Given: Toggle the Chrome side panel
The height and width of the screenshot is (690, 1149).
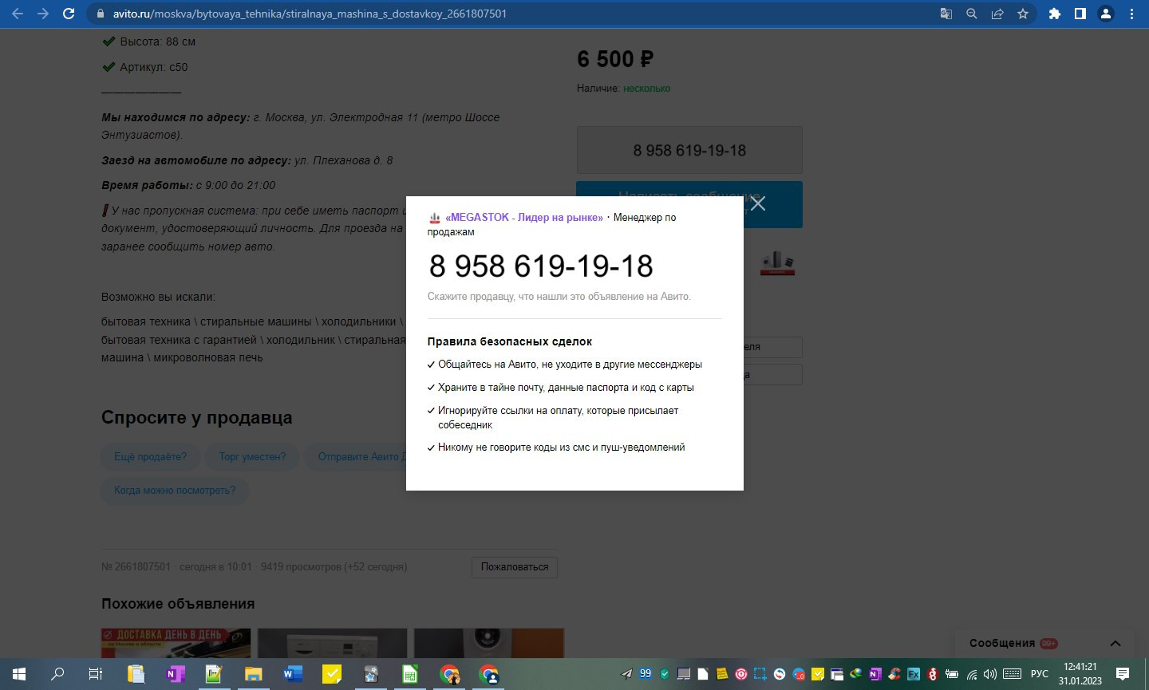Looking at the screenshot, I should tap(1080, 14).
